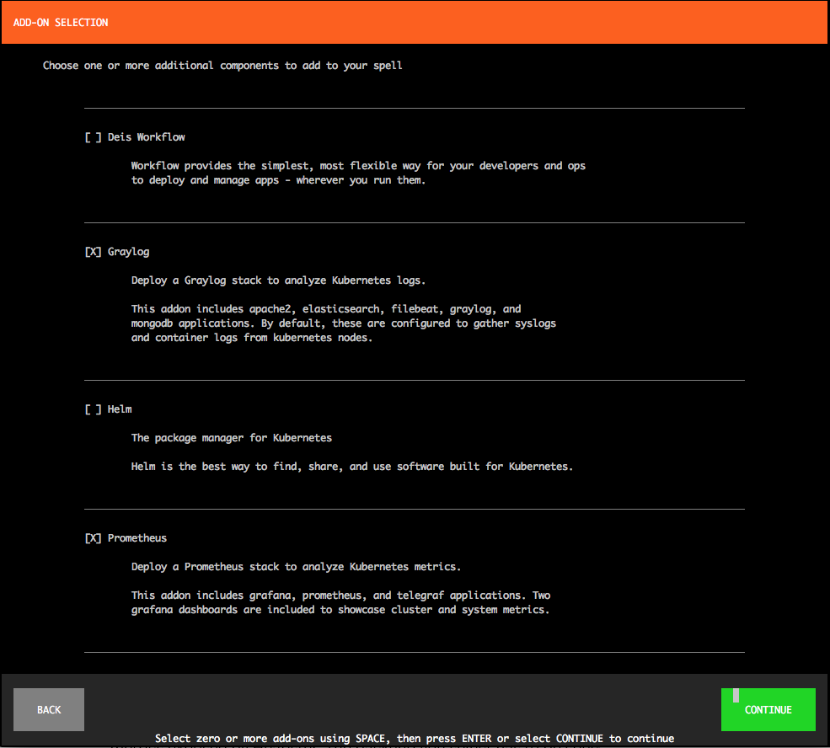
Task: Select the Deis Workflow add-on title
Action: 147,137
